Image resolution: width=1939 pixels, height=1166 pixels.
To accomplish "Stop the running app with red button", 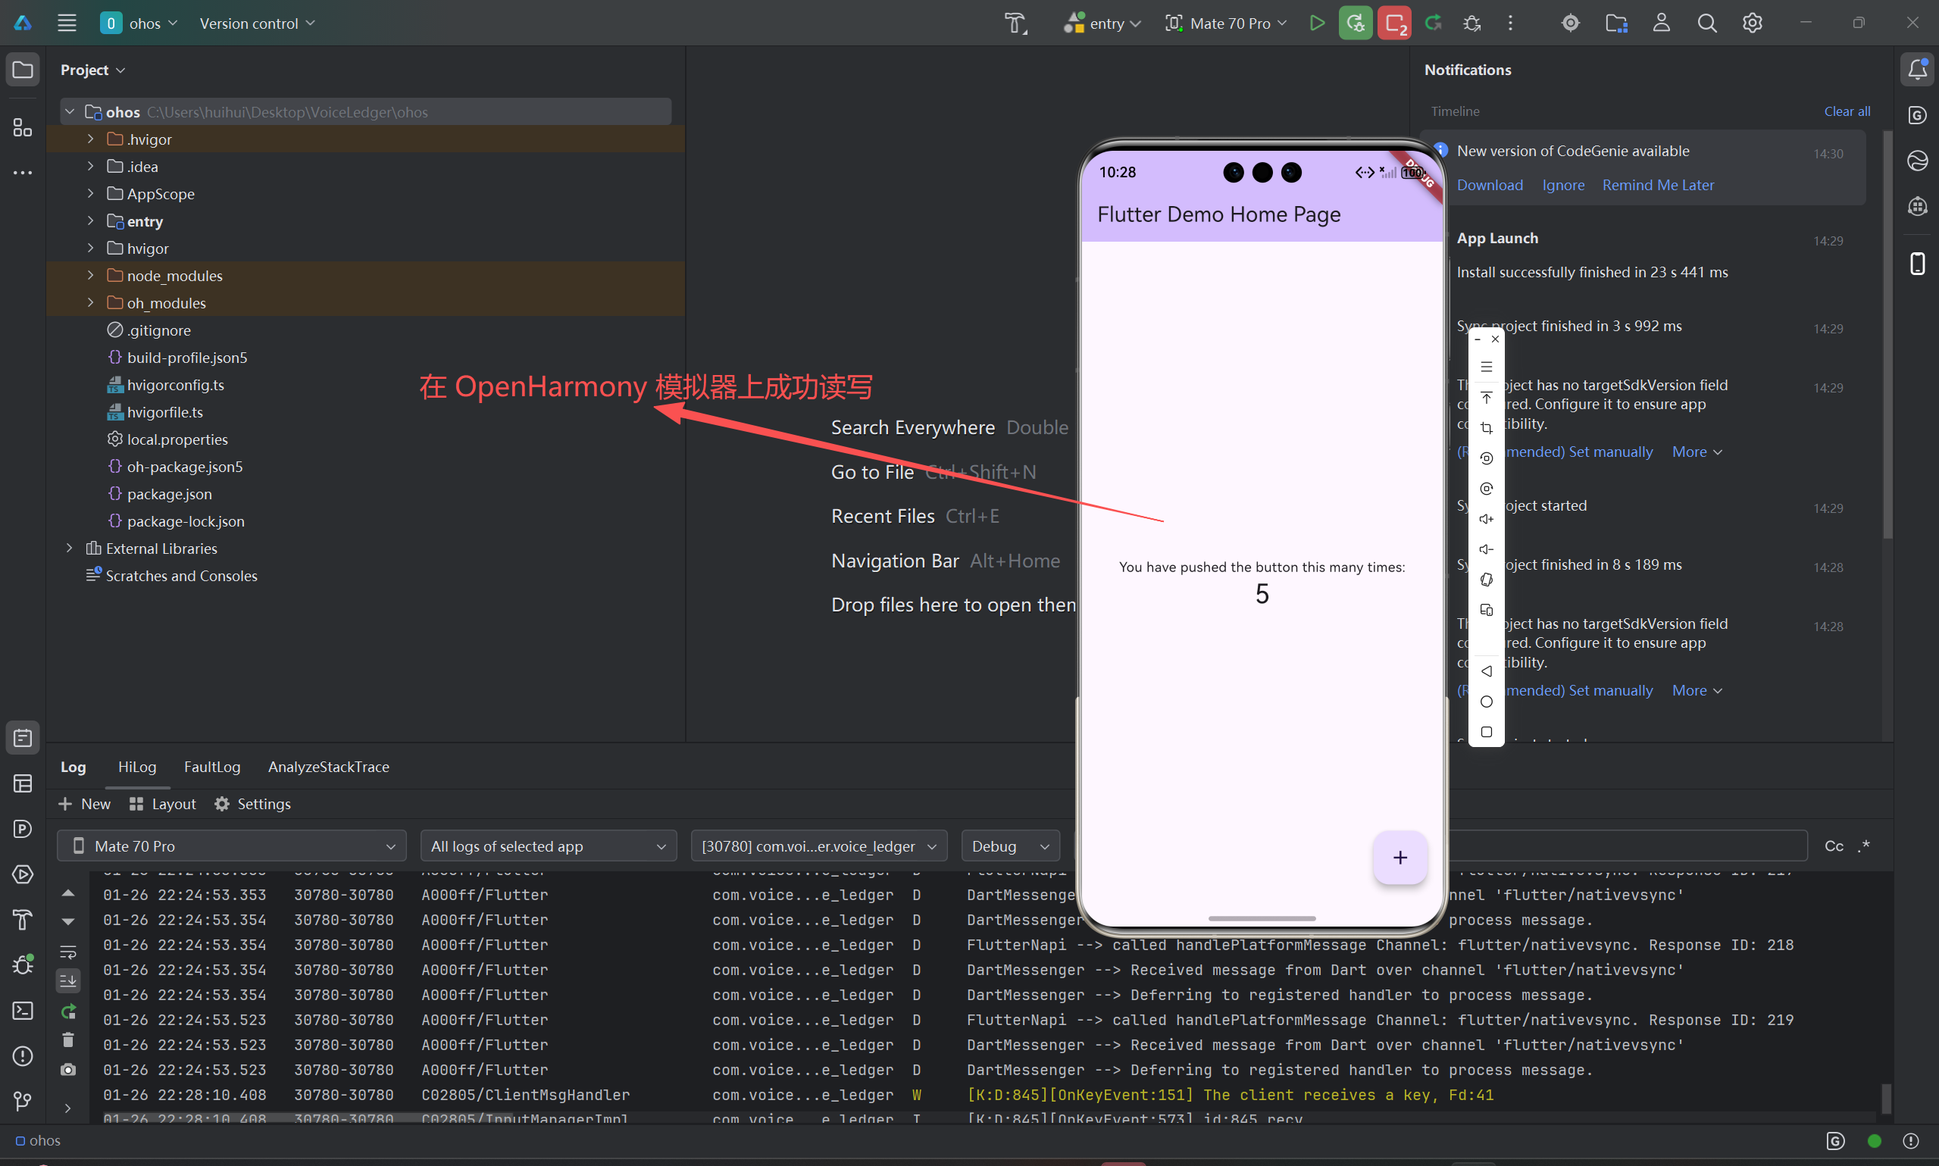I will click(x=1394, y=23).
